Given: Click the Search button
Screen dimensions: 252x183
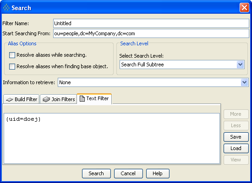Looking at the screenshot, I should pos(96,173).
